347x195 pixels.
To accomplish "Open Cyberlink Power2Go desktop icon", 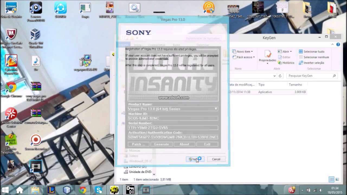I will click(x=11, y=64).
